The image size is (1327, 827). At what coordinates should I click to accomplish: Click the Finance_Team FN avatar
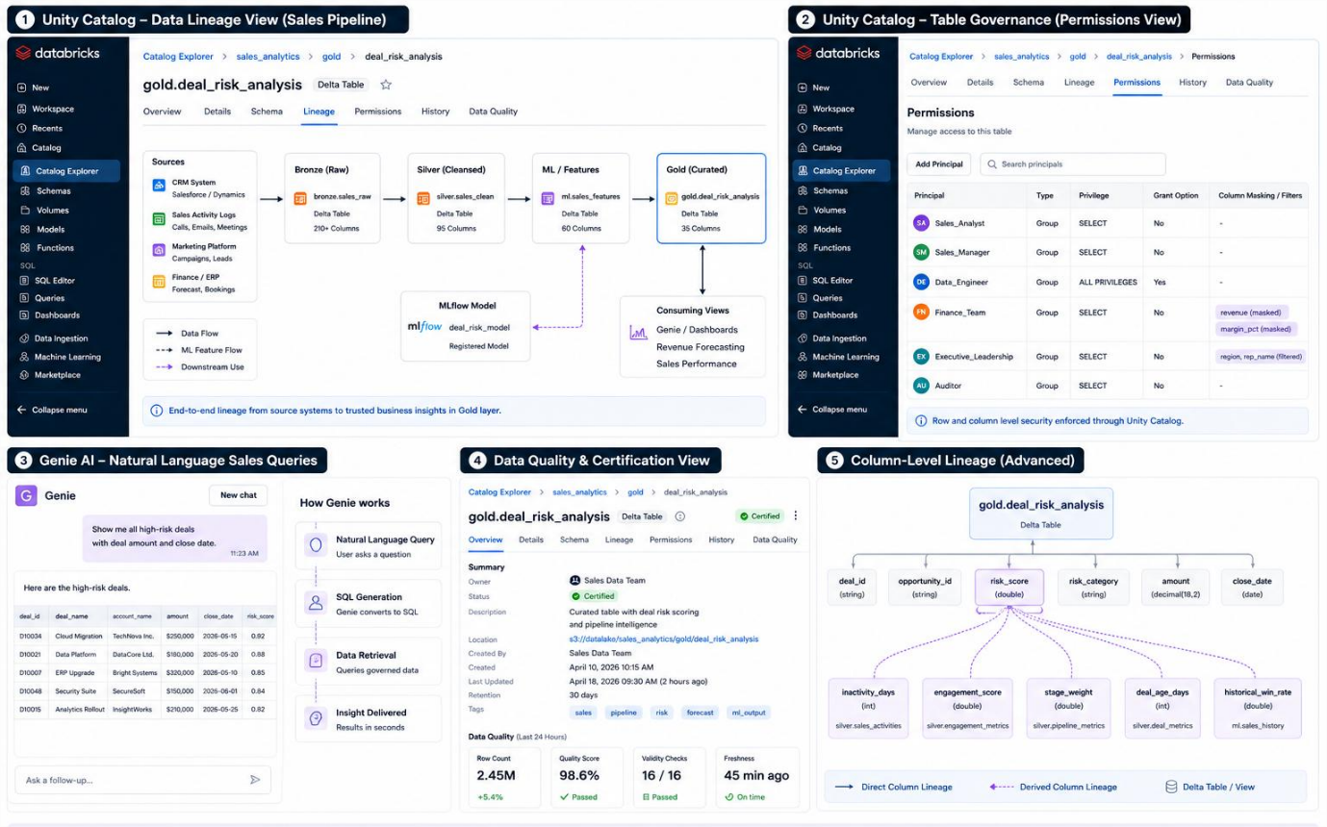click(x=921, y=313)
